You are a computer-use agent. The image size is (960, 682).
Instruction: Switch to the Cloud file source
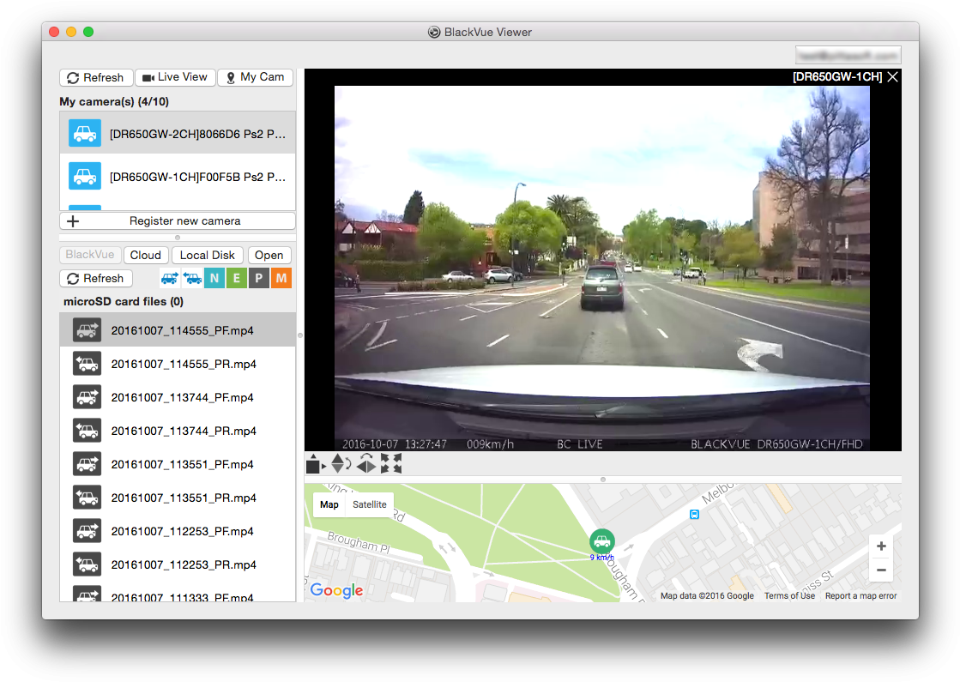coord(145,255)
